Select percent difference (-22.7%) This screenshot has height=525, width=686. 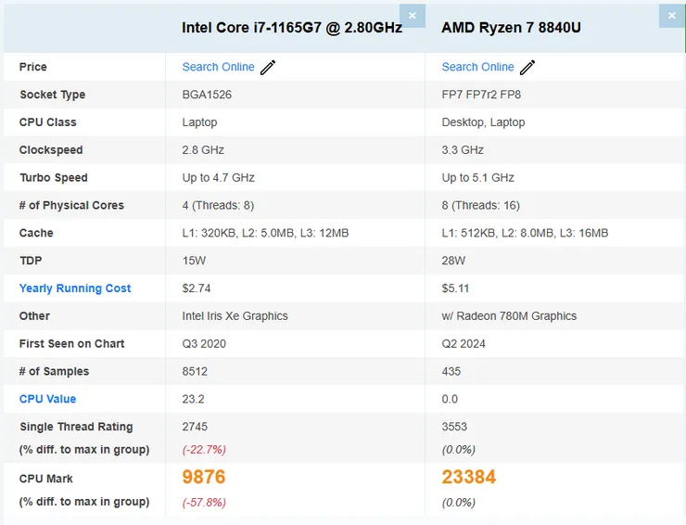tap(204, 450)
